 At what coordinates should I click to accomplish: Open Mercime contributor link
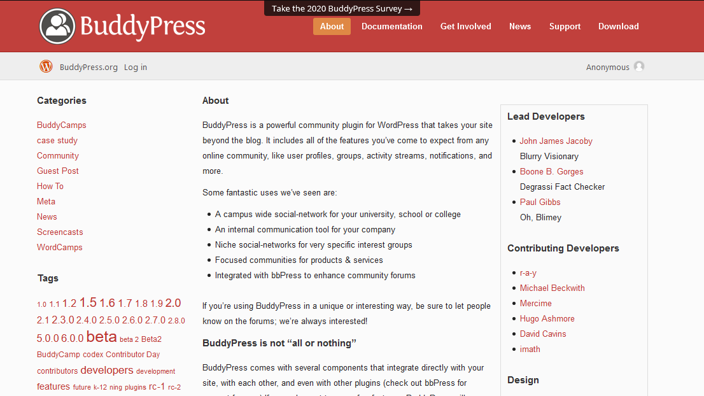point(535,304)
